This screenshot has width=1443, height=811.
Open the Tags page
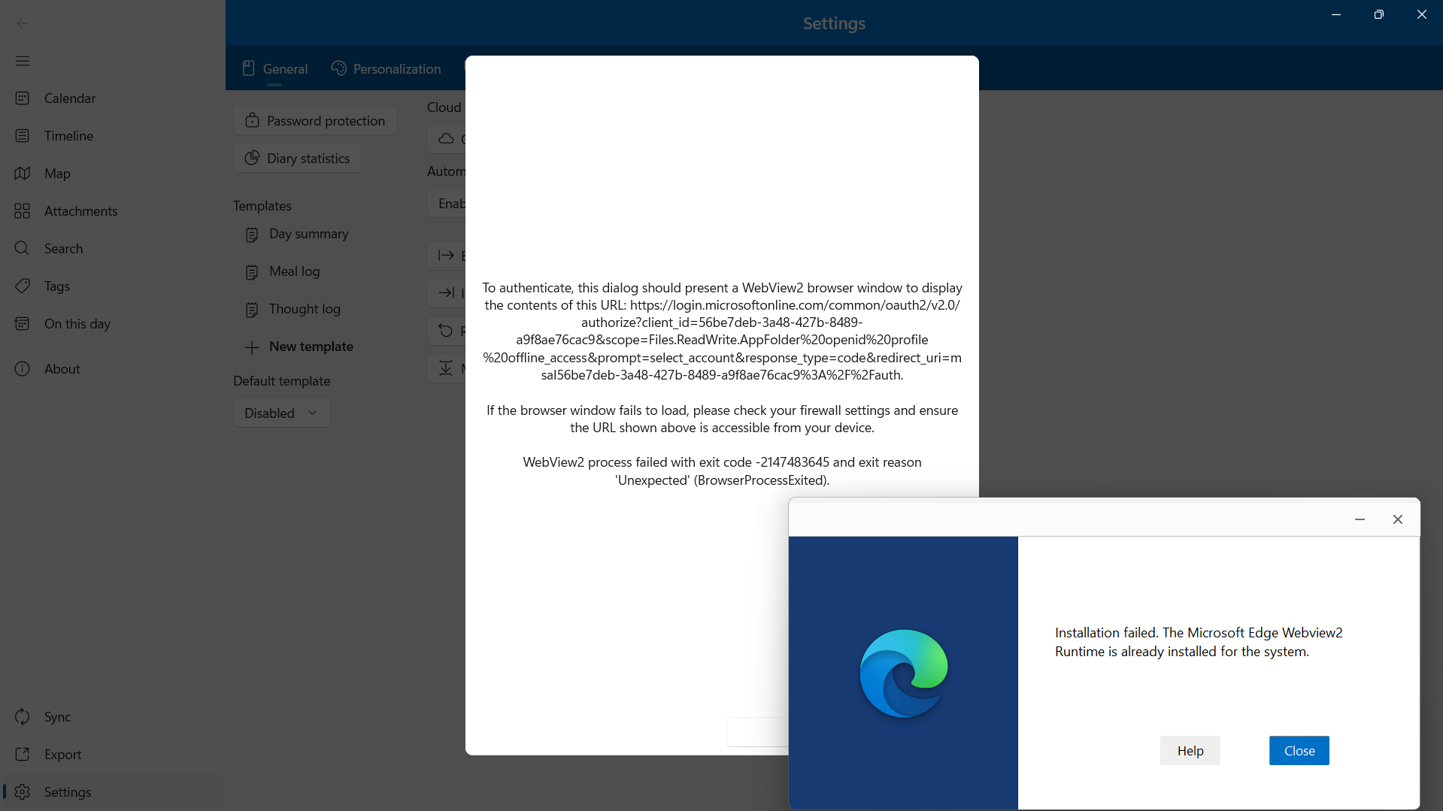(x=113, y=286)
